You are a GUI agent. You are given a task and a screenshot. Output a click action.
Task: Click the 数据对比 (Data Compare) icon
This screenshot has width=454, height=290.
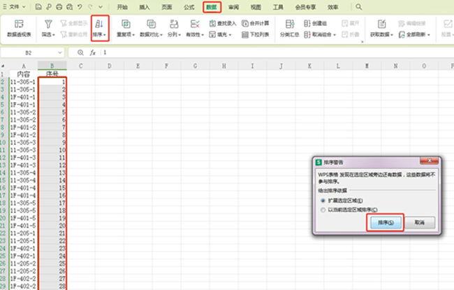(150, 24)
